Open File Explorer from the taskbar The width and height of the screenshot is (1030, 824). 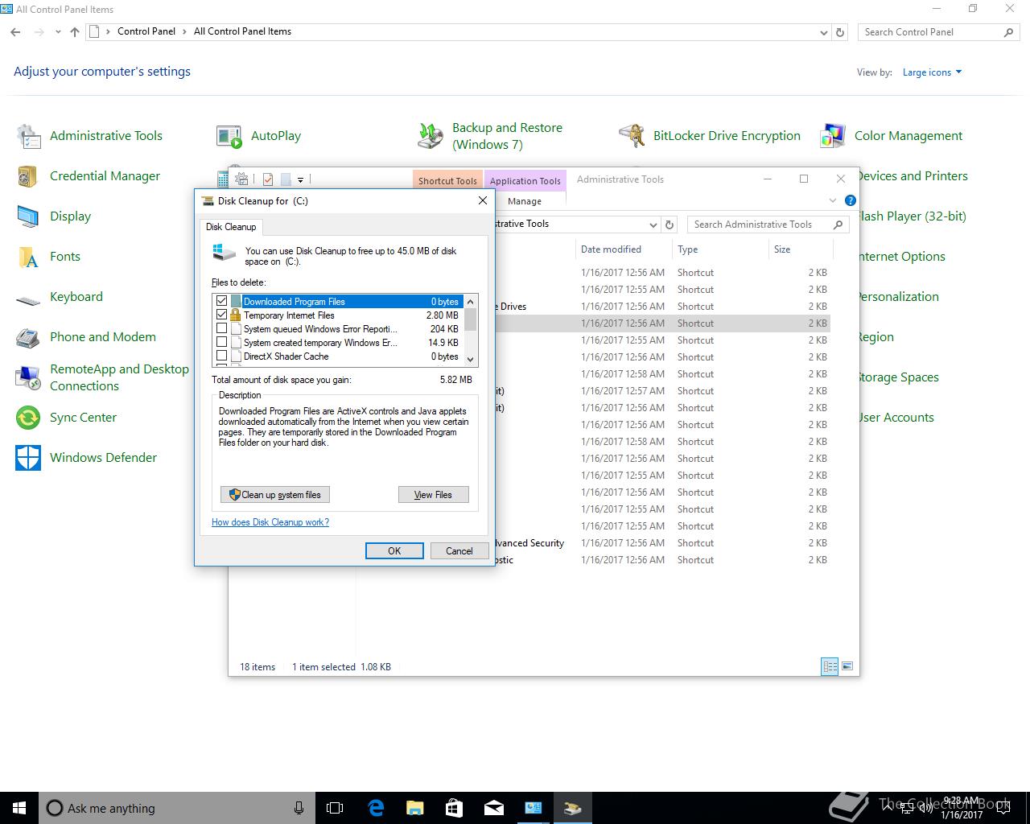point(414,808)
